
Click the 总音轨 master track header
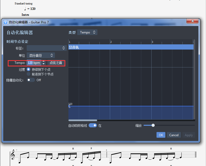pyautogui.click(x=131, y=47)
